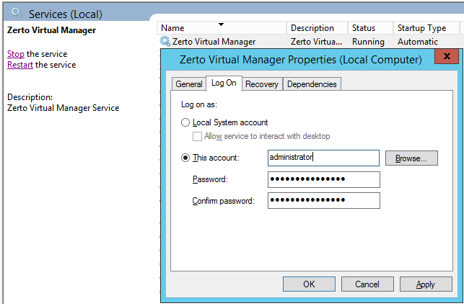Click the Running status cell
Image resolution: width=464 pixels, height=306 pixels.
pyautogui.click(x=368, y=42)
